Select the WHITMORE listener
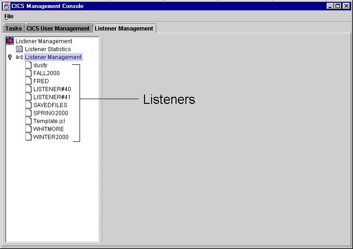353x249 pixels. coord(48,129)
